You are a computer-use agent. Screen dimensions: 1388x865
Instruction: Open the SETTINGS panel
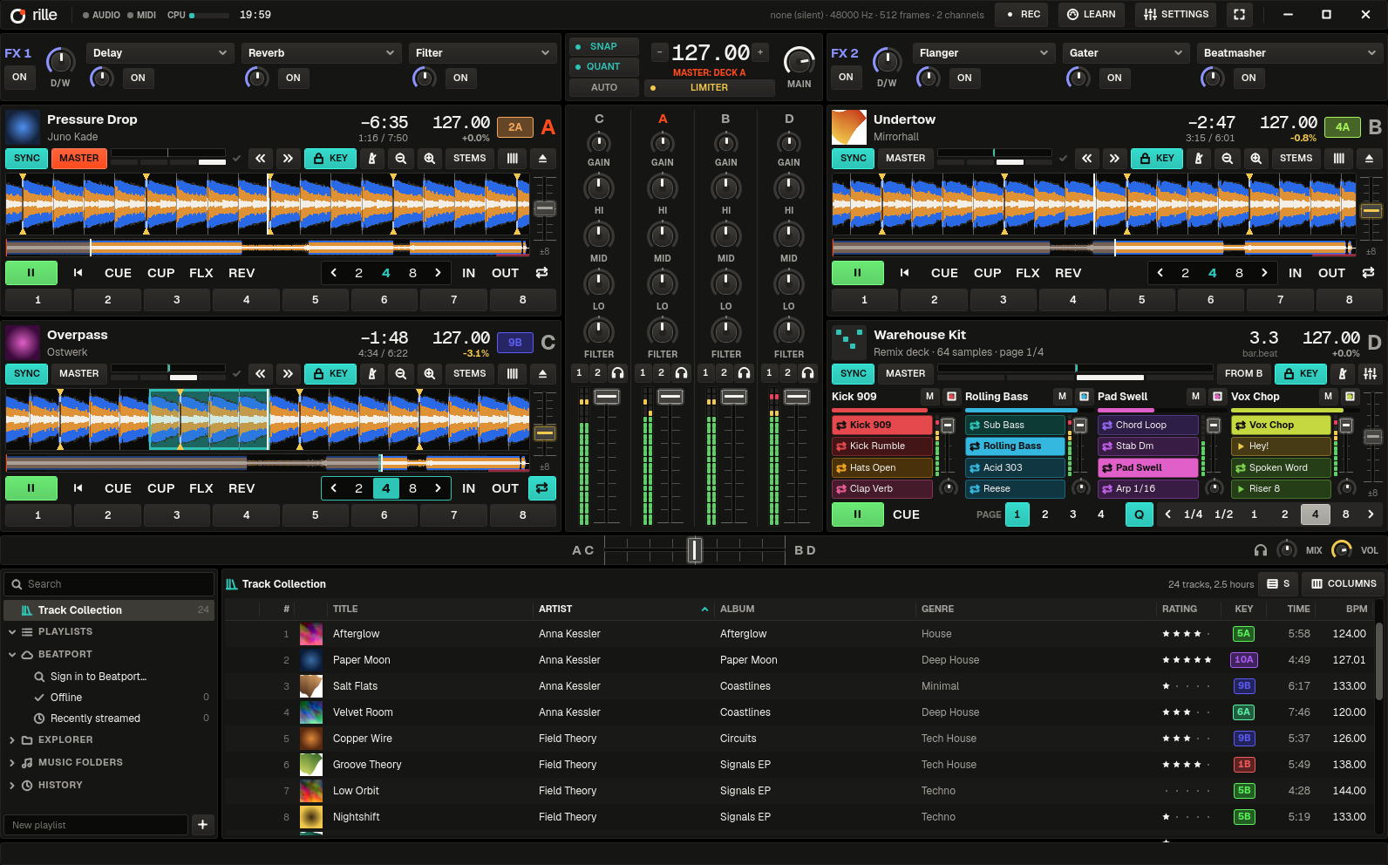1176,15
